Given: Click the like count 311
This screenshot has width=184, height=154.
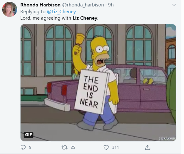Looking at the screenshot, I should tap(116, 147).
